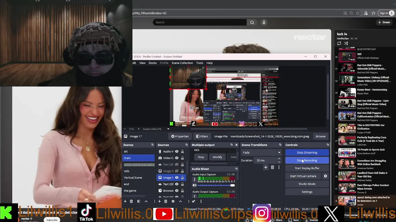Open the Scene Collection menu

182,63
